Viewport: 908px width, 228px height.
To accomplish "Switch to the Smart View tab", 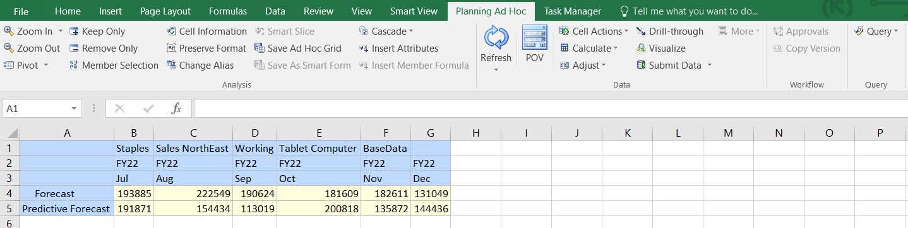I will (x=414, y=11).
